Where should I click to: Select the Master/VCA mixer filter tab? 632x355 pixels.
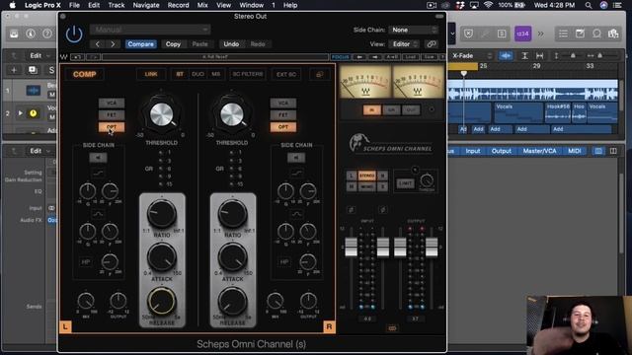point(540,151)
